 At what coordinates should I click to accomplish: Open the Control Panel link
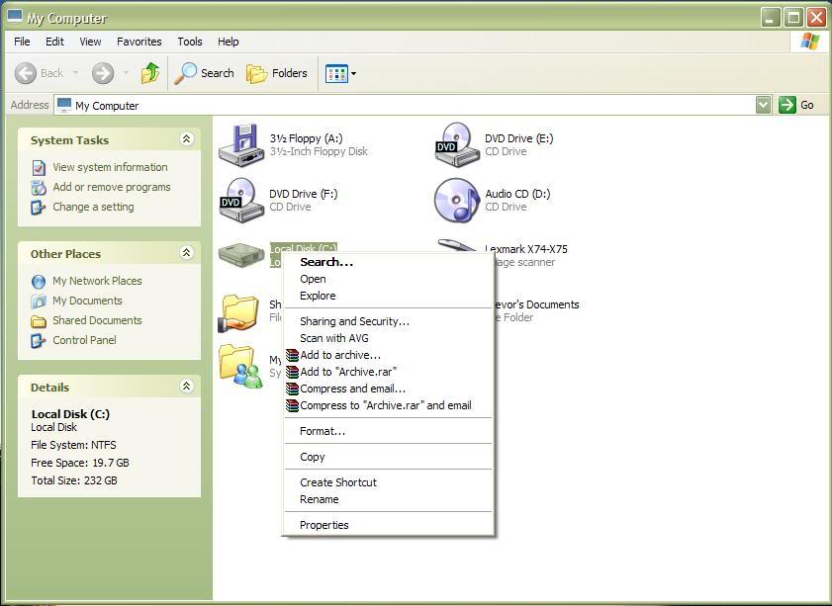[x=84, y=340]
